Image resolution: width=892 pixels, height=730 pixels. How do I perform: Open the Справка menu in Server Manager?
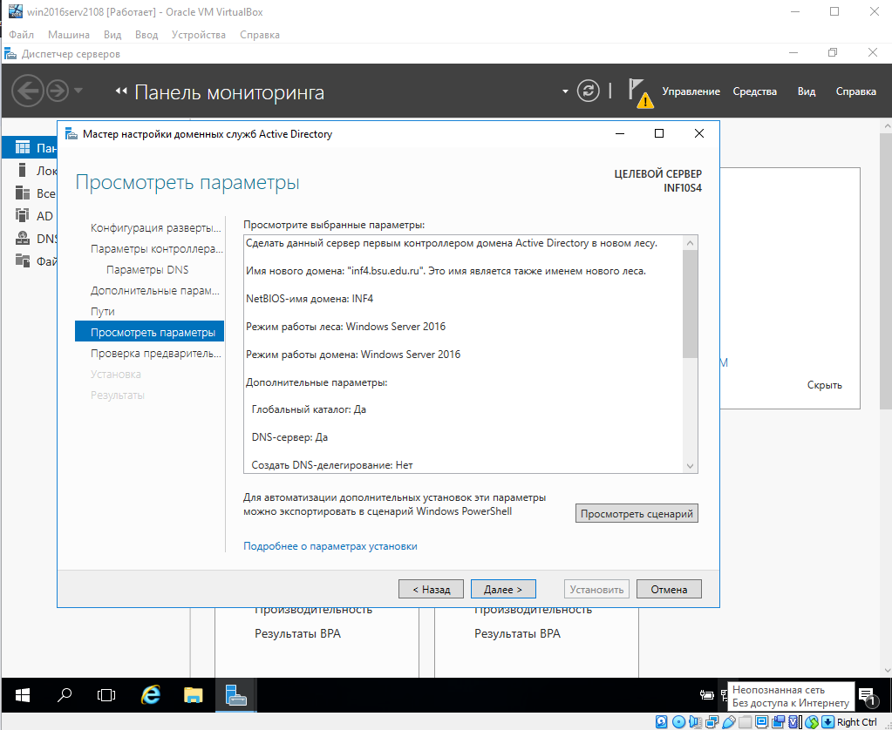click(x=855, y=91)
